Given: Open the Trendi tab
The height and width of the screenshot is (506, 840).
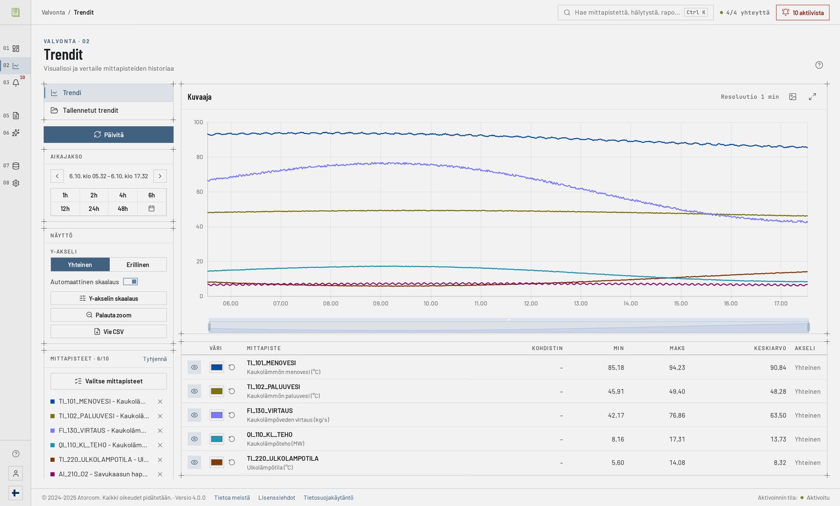Looking at the screenshot, I should pyautogui.click(x=108, y=93).
